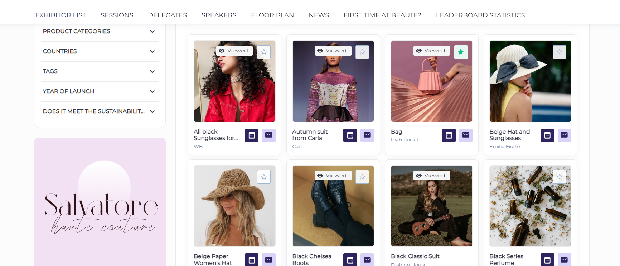Image resolution: width=620 pixels, height=266 pixels.
Task: Open the Leaderboard Statistics page
Action: point(480,15)
